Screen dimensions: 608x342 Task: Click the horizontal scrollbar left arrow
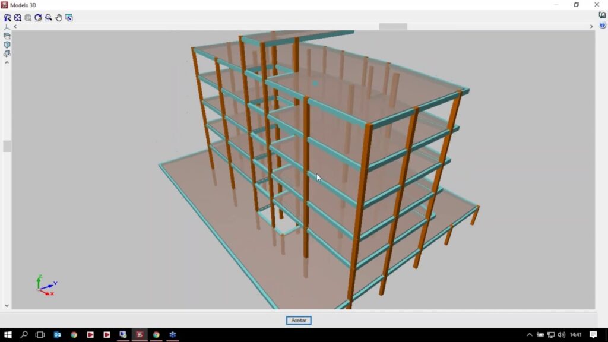pos(15,27)
